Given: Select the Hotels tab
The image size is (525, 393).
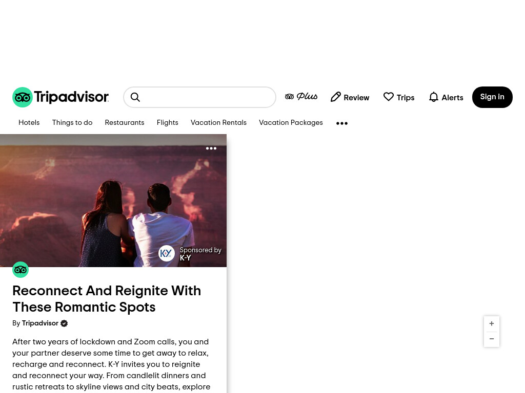Looking at the screenshot, I should (x=29, y=123).
